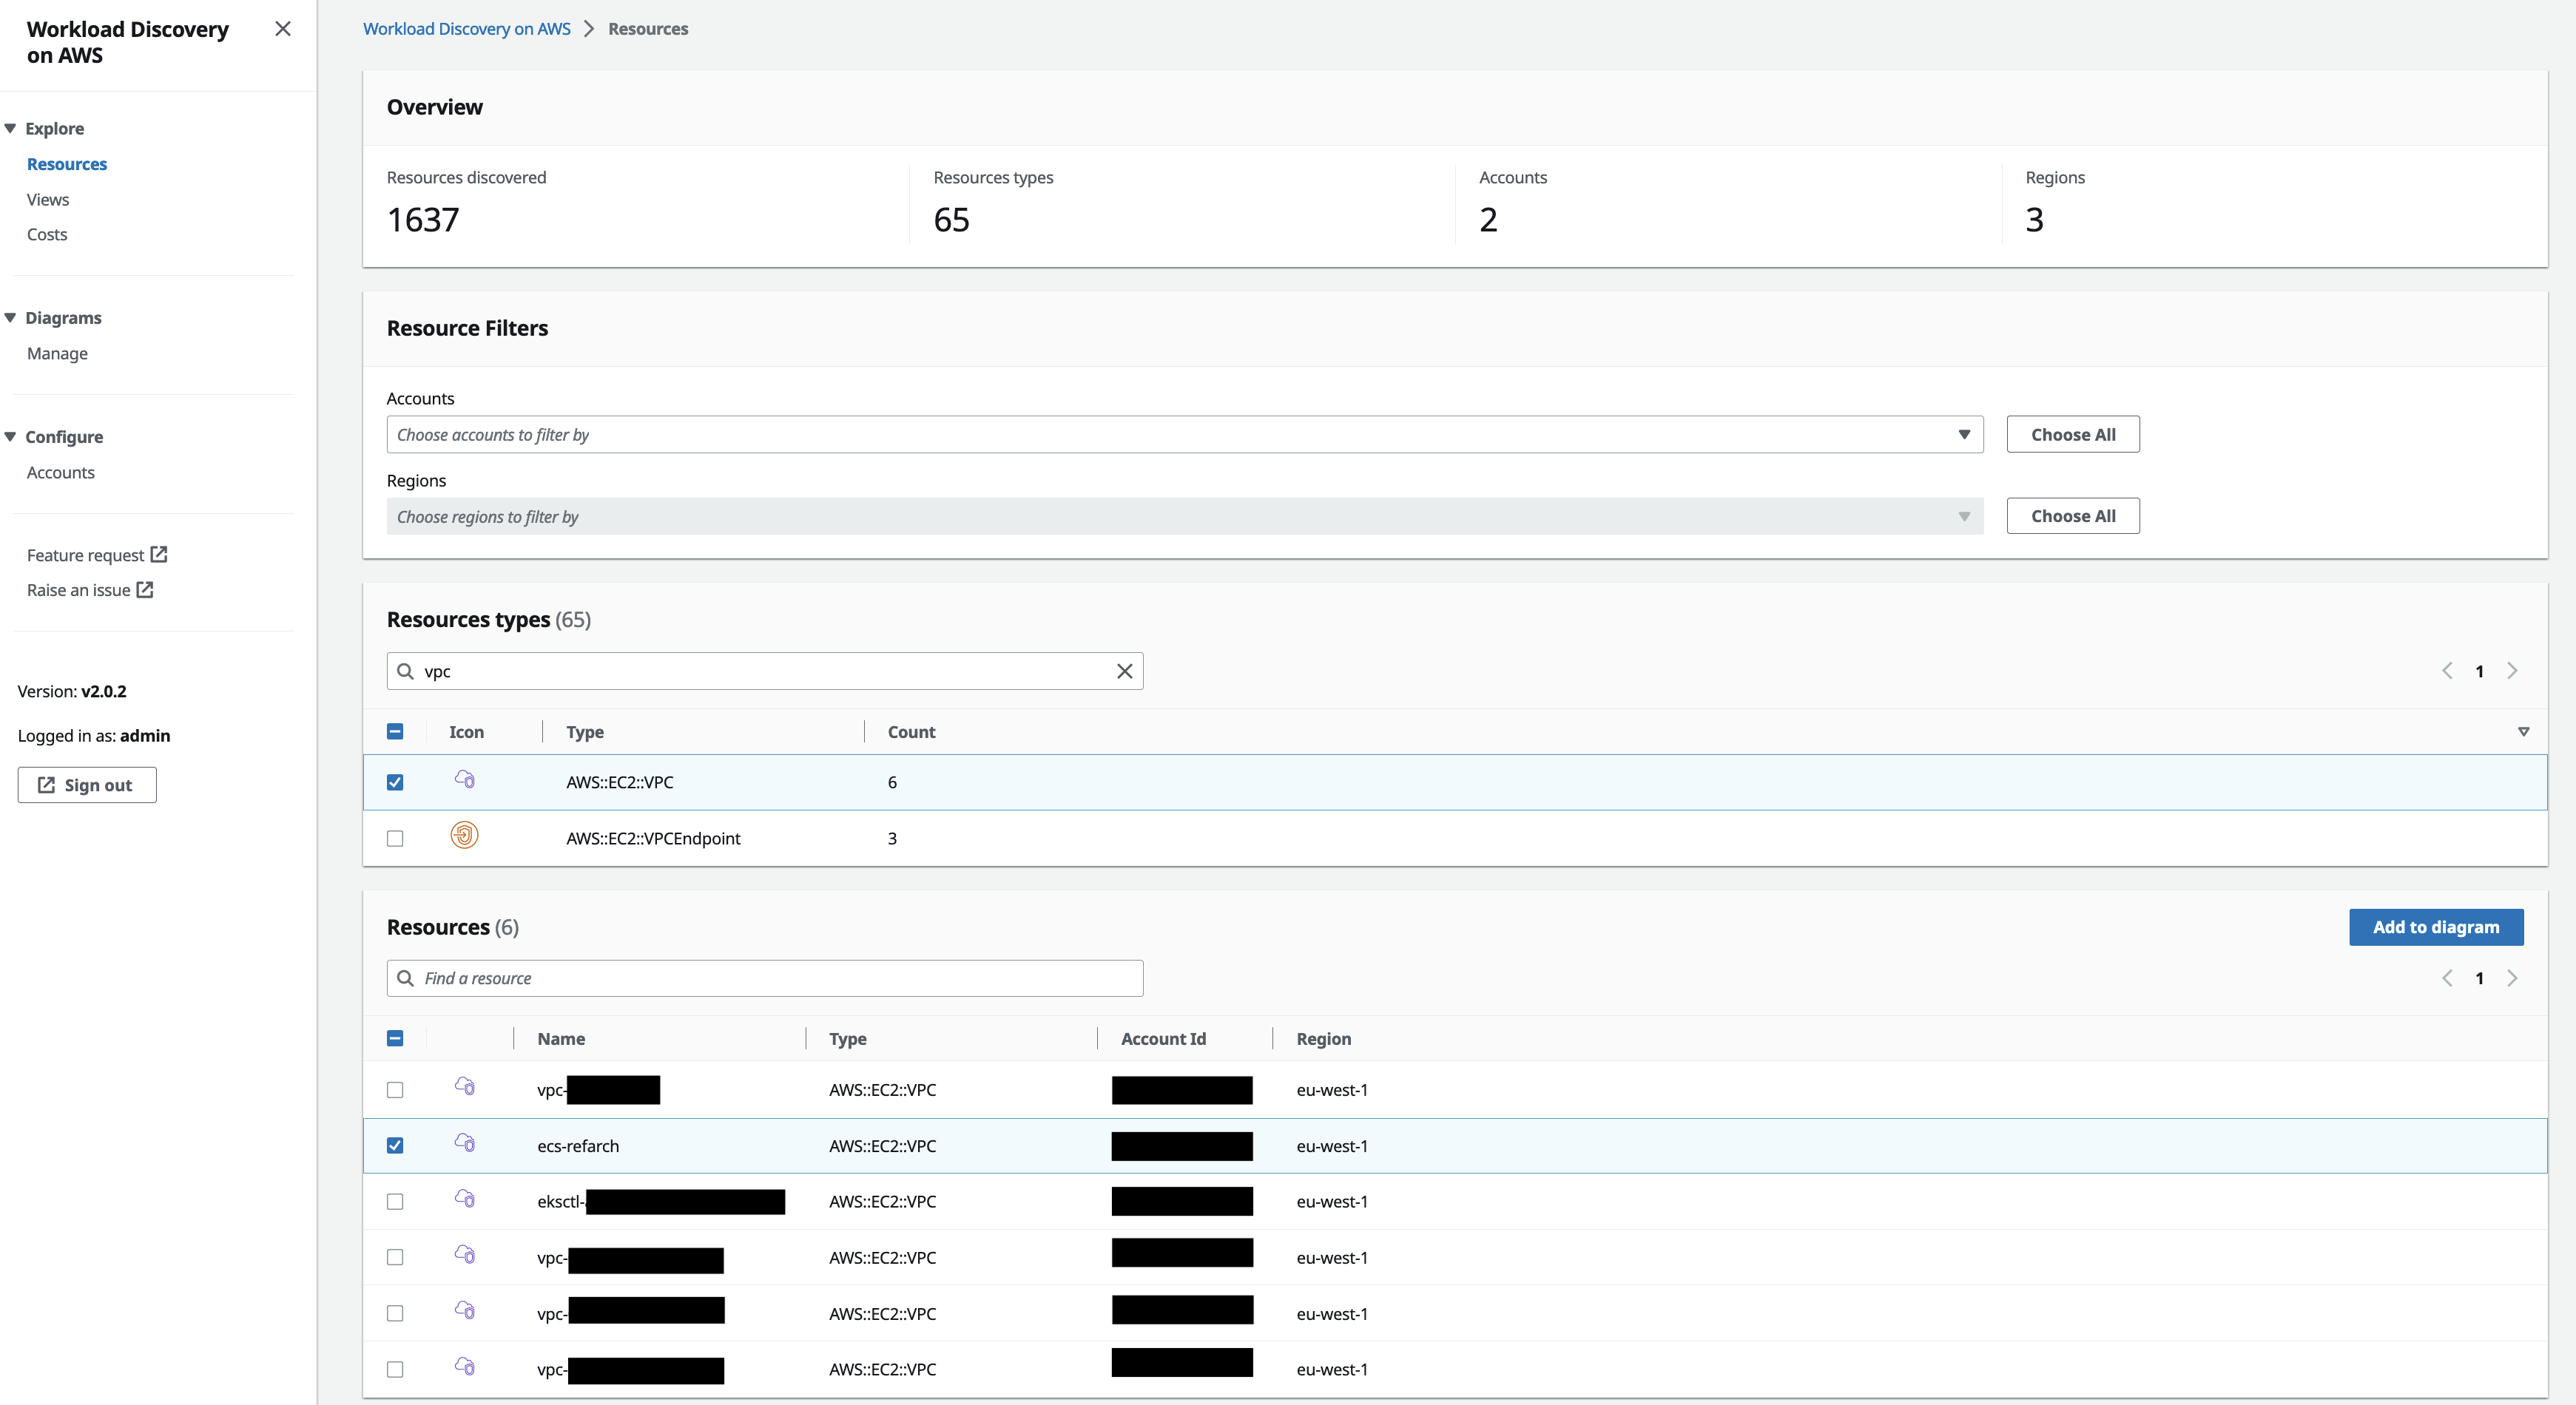
Task: Follow the Workload Discovery on AWS breadcrumb link
Action: tap(466, 28)
